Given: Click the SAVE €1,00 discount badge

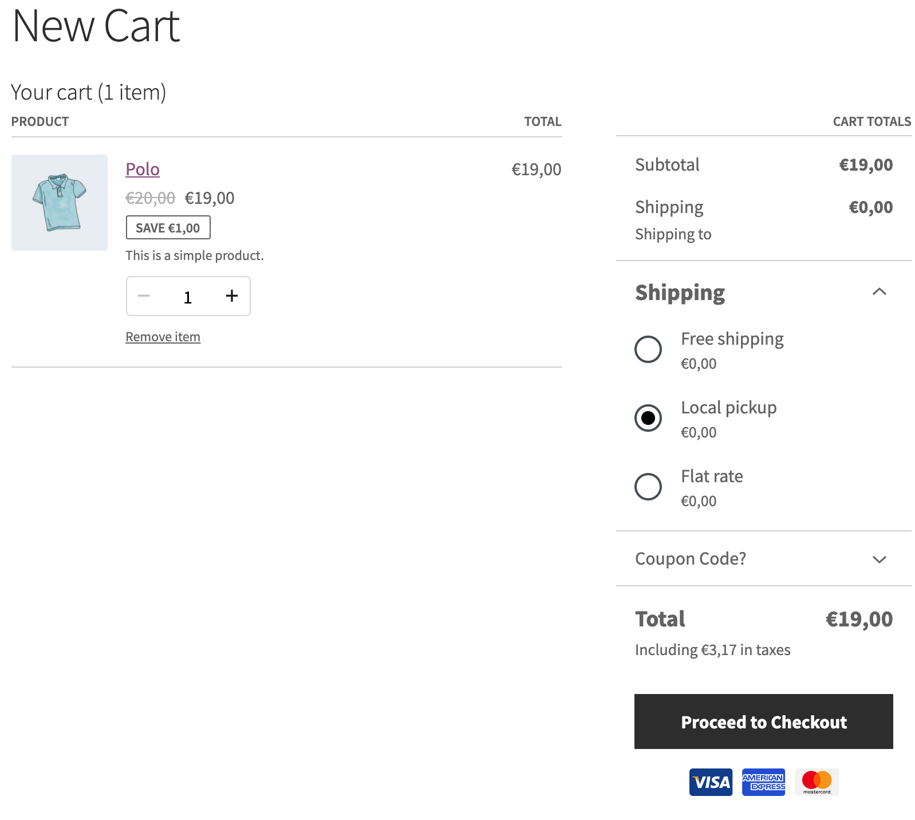Looking at the screenshot, I should 168,227.
